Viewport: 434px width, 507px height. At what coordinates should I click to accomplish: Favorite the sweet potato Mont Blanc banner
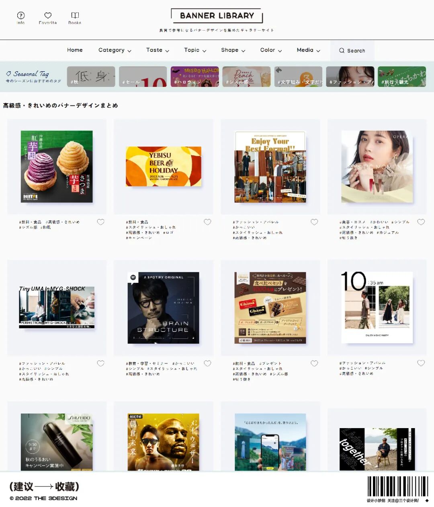[x=101, y=222]
